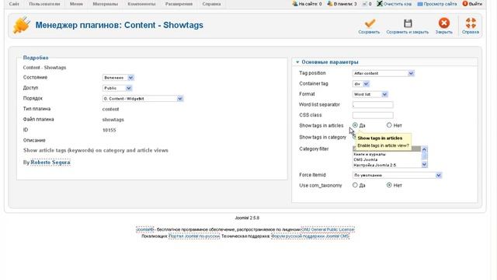Select Да for Use com_taxonomy
Image resolution: width=497 pixels, height=280 pixels.
pyautogui.click(x=355, y=185)
